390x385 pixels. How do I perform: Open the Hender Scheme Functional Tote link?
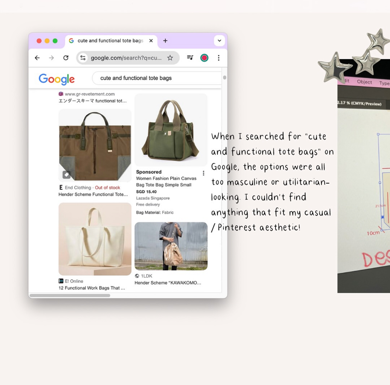93,194
